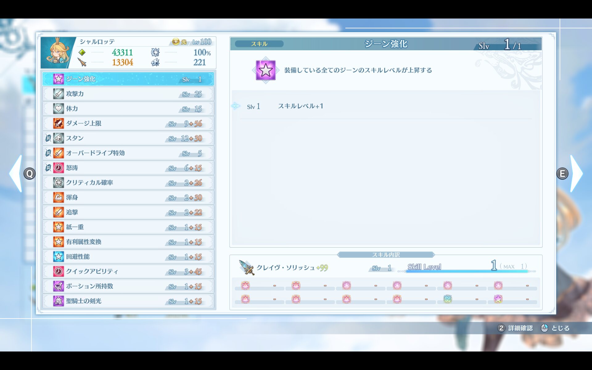Click the 攻撃力 sword icon
The image size is (592, 370).
pos(58,94)
